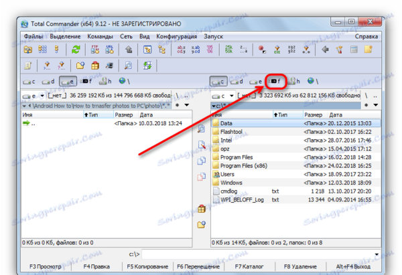Click the new folder icon in second toolbar row
Image resolution: width=402 pixels, height=275 pixels.
[x=80, y=66]
